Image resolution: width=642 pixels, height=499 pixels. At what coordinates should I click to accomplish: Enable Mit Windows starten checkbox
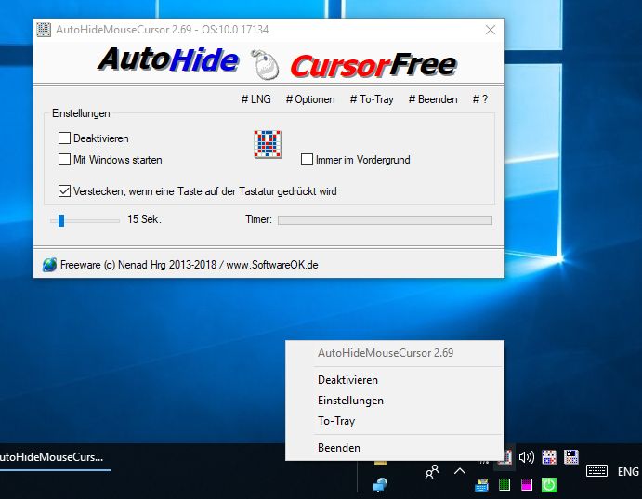[64, 159]
